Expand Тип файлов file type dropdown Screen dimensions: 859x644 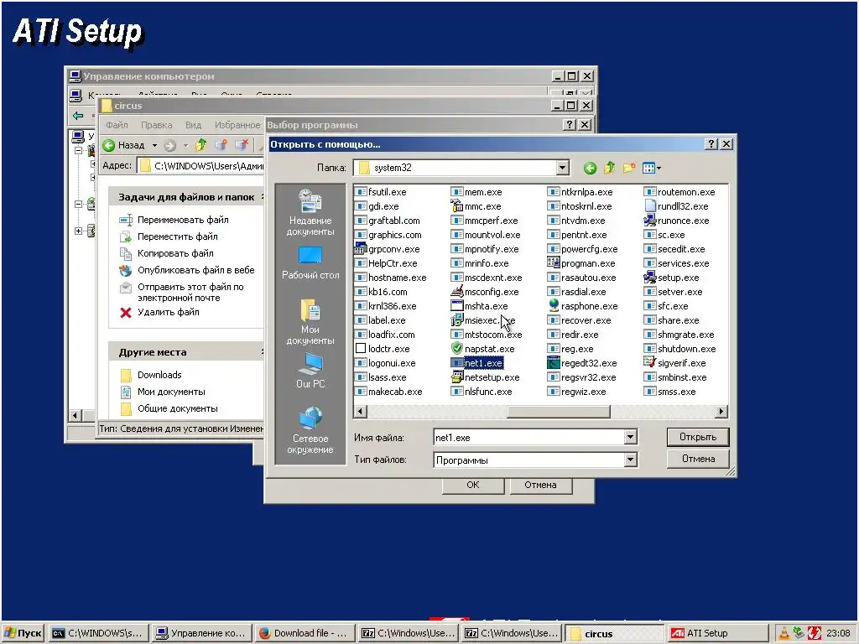coord(631,460)
